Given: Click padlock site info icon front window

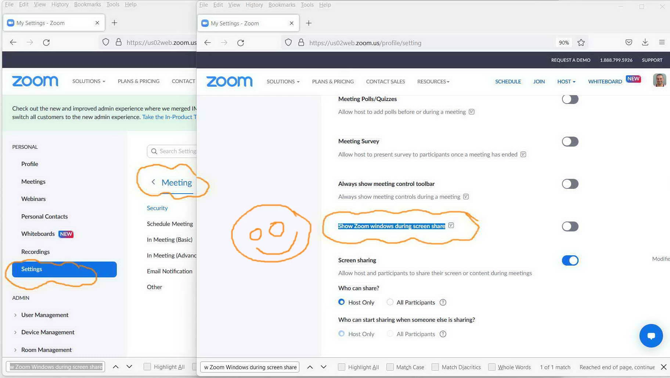Looking at the screenshot, I should click(x=301, y=43).
